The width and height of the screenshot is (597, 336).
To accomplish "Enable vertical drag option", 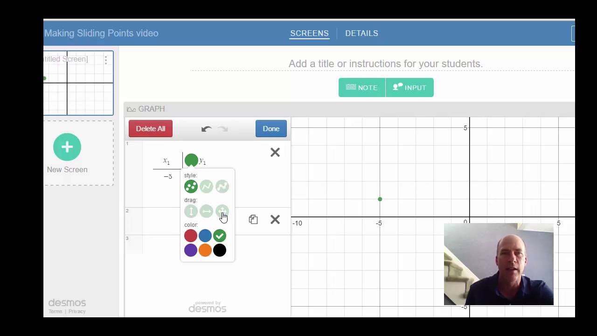I will click(x=191, y=211).
